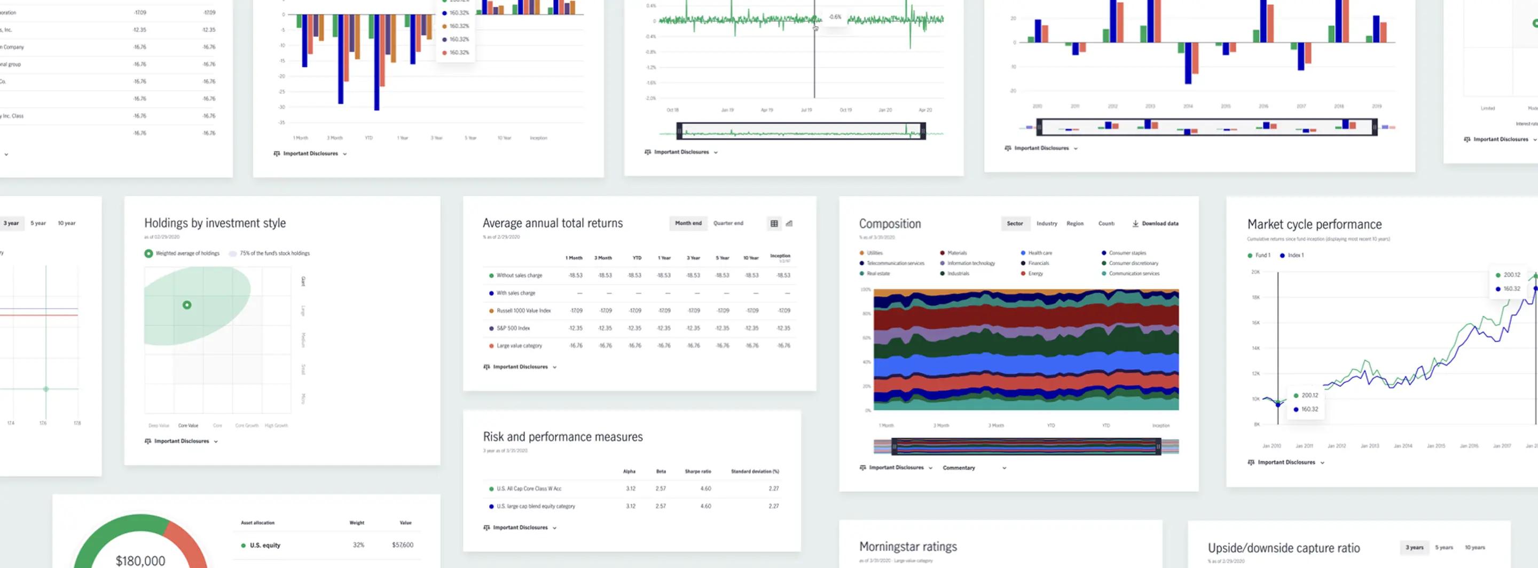The image size is (1538, 568).
Task: Expand Important Disclosures under Risk and performance measures
Action: click(x=520, y=527)
